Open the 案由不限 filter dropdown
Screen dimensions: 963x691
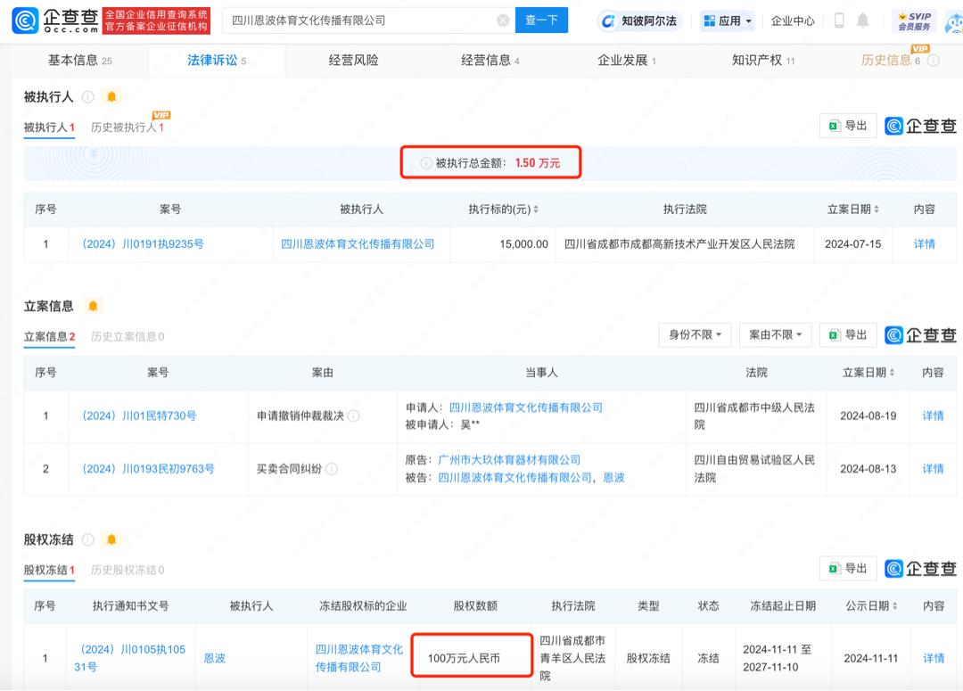tap(775, 334)
